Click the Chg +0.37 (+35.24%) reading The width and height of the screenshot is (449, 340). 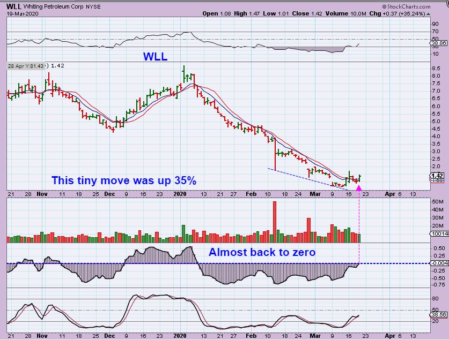(397, 13)
